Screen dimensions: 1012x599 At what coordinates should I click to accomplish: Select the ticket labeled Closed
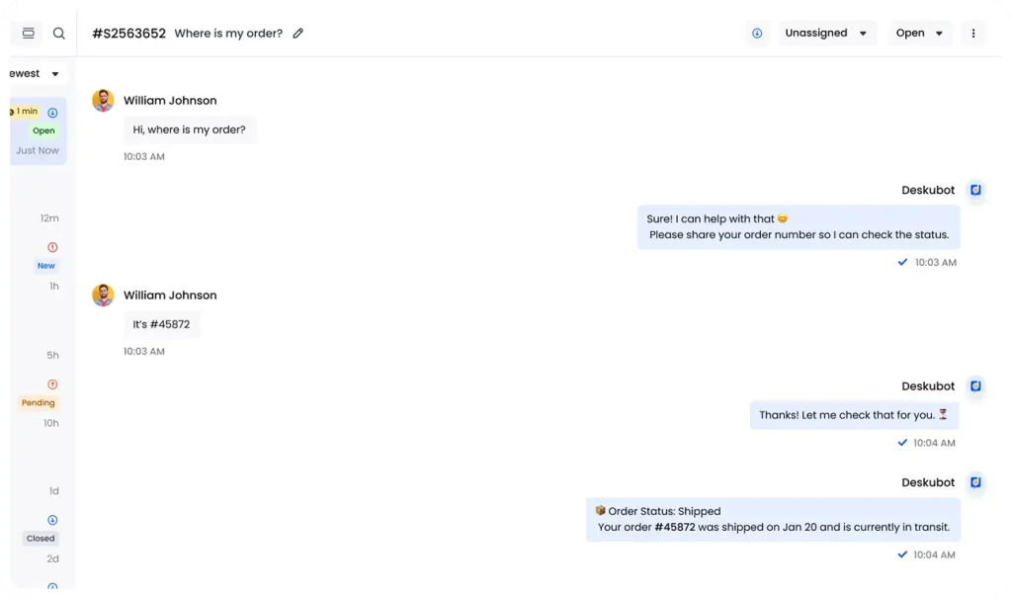[39, 524]
